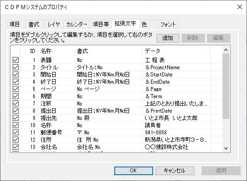
Task: Toggle the checkbox for row 終了日
Action: coord(15,81)
